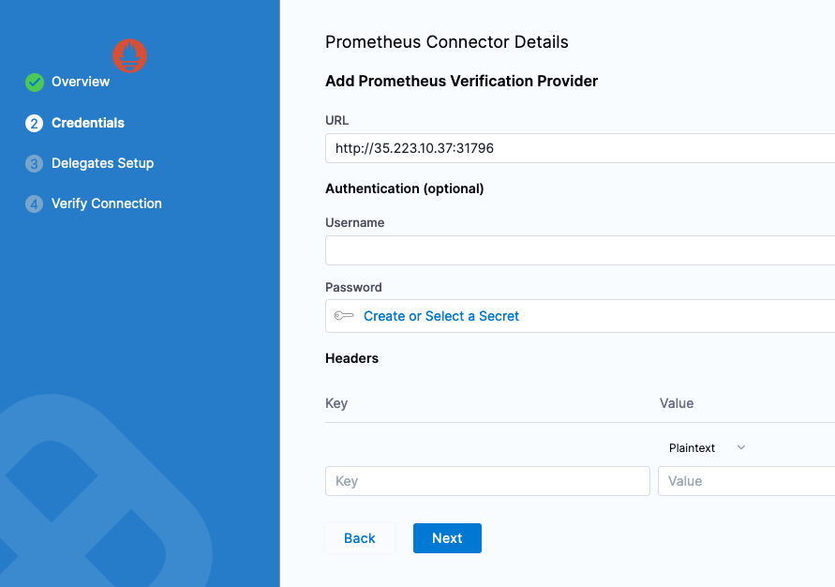Select the Credentials step label
Screen dimensions: 835x587
pyautogui.click(x=88, y=123)
